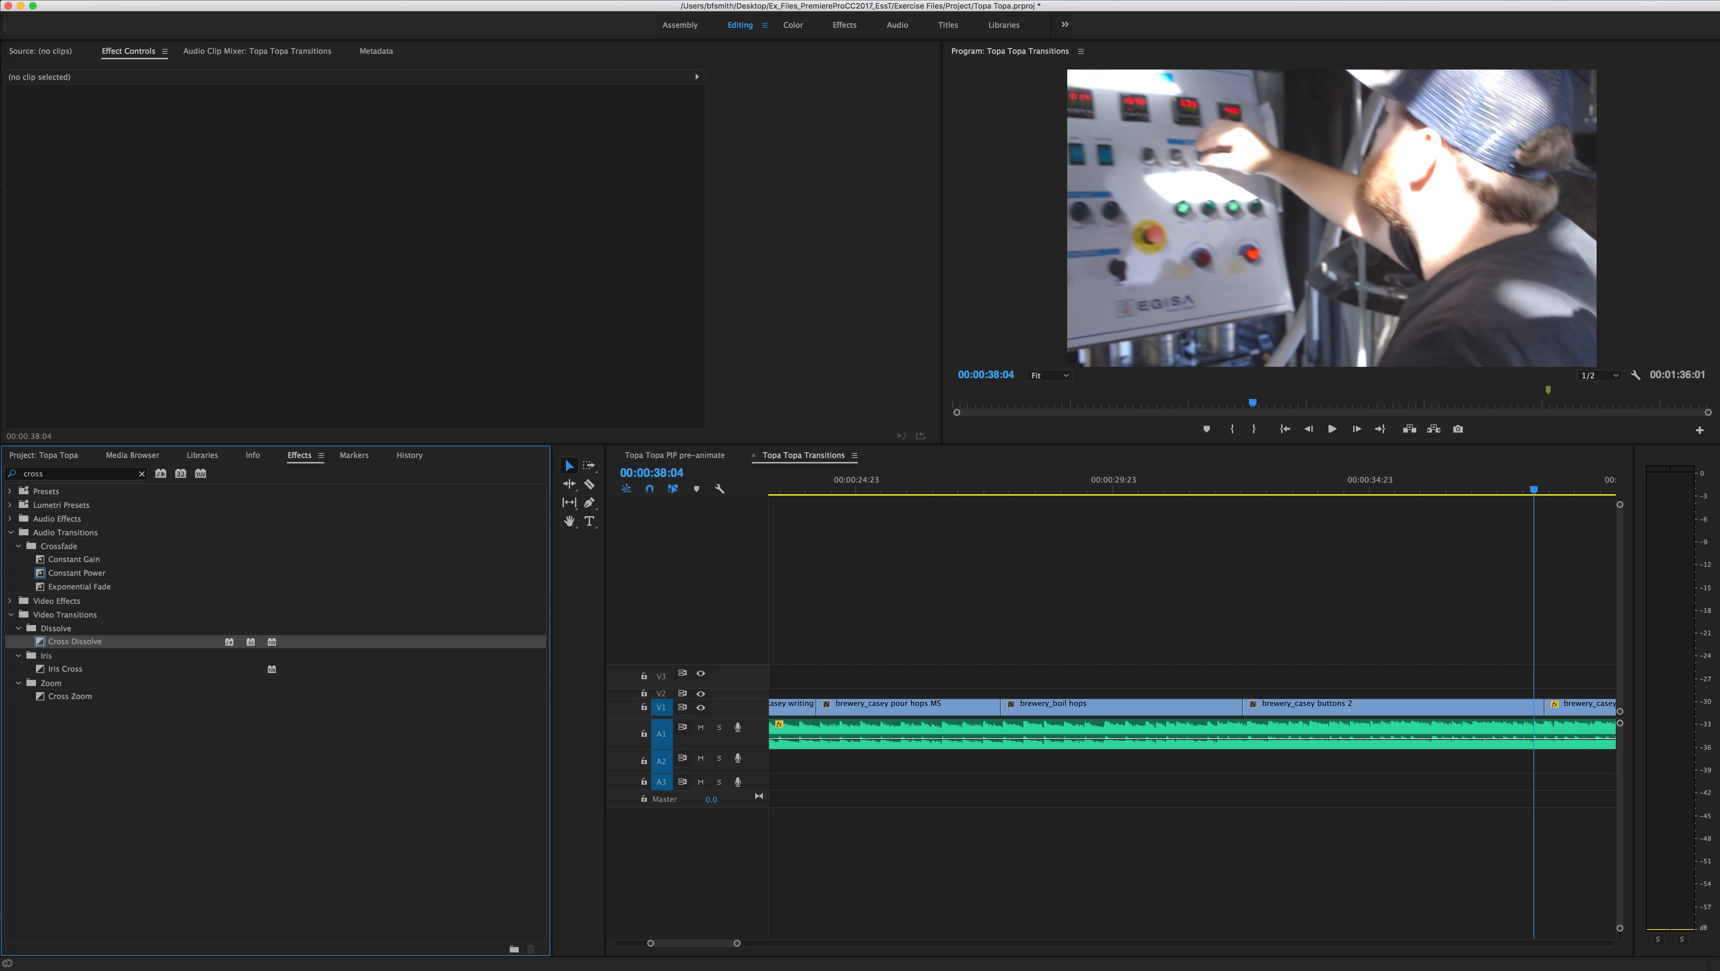Toggle the timeline Snap magnet
This screenshot has width=1720, height=971.
(x=649, y=489)
